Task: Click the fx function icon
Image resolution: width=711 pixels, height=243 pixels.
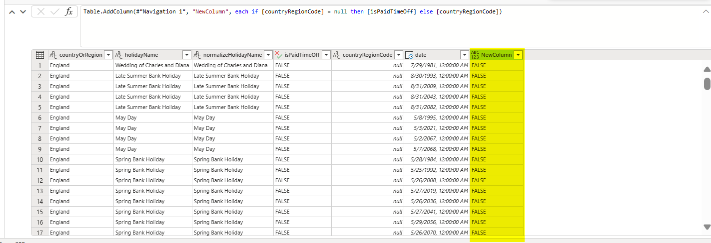Action: 69,11
